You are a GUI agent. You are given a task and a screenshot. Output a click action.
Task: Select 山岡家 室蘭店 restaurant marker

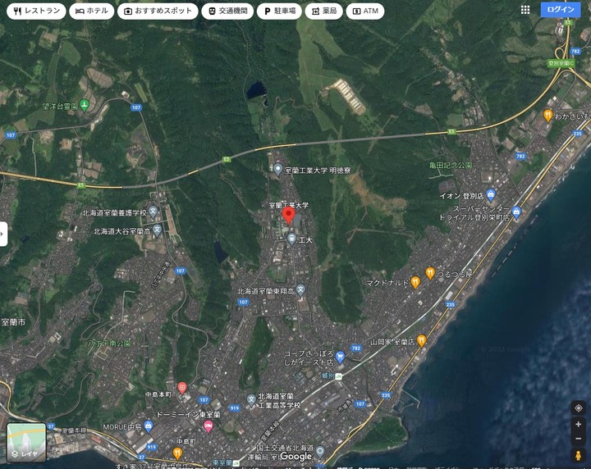(421, 340)
